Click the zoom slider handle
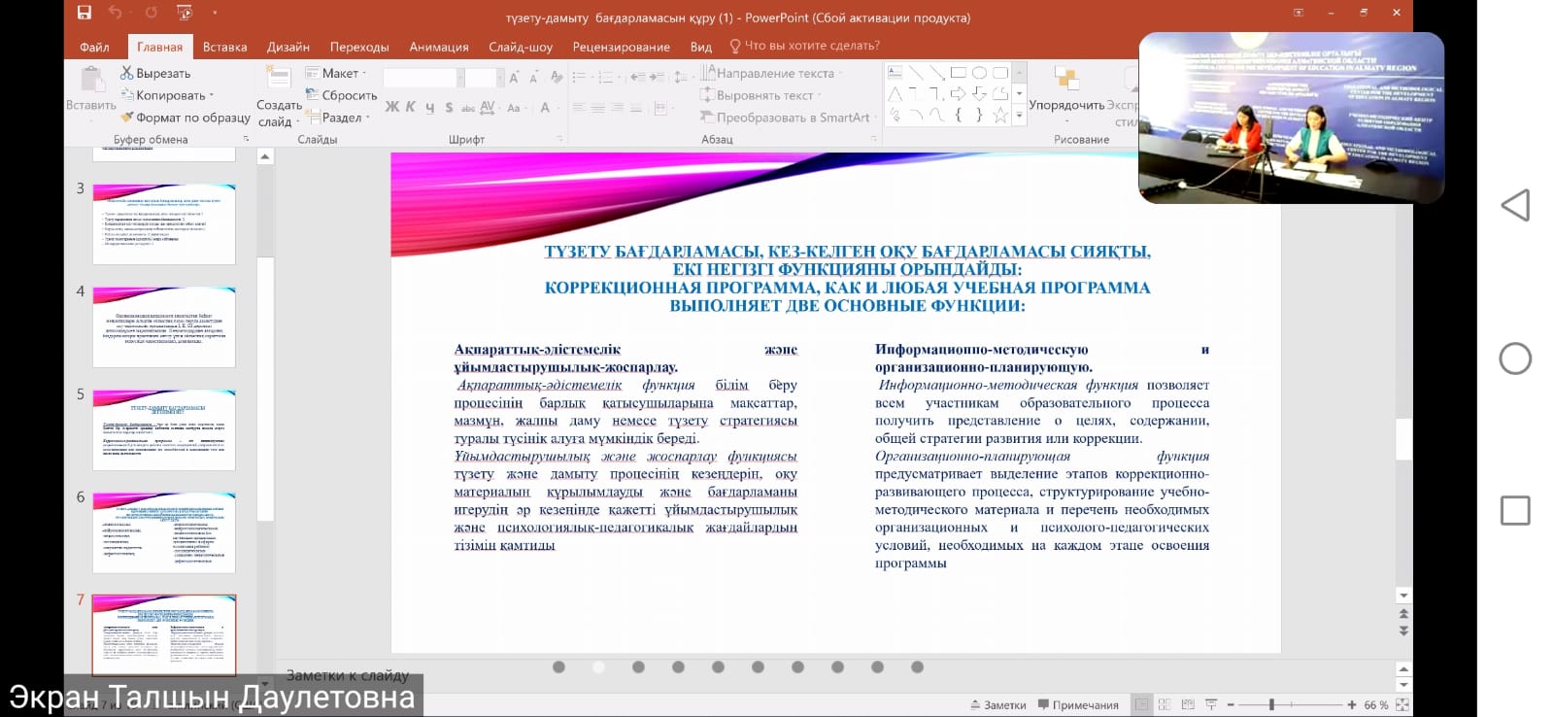This screenshot has width=1554, height=717. point(1271,704)
